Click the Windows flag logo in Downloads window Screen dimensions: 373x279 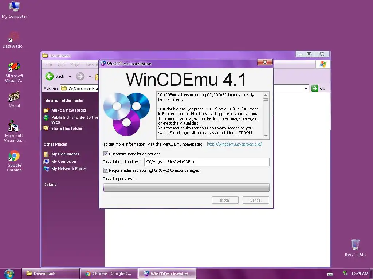(x=323, y=64)
